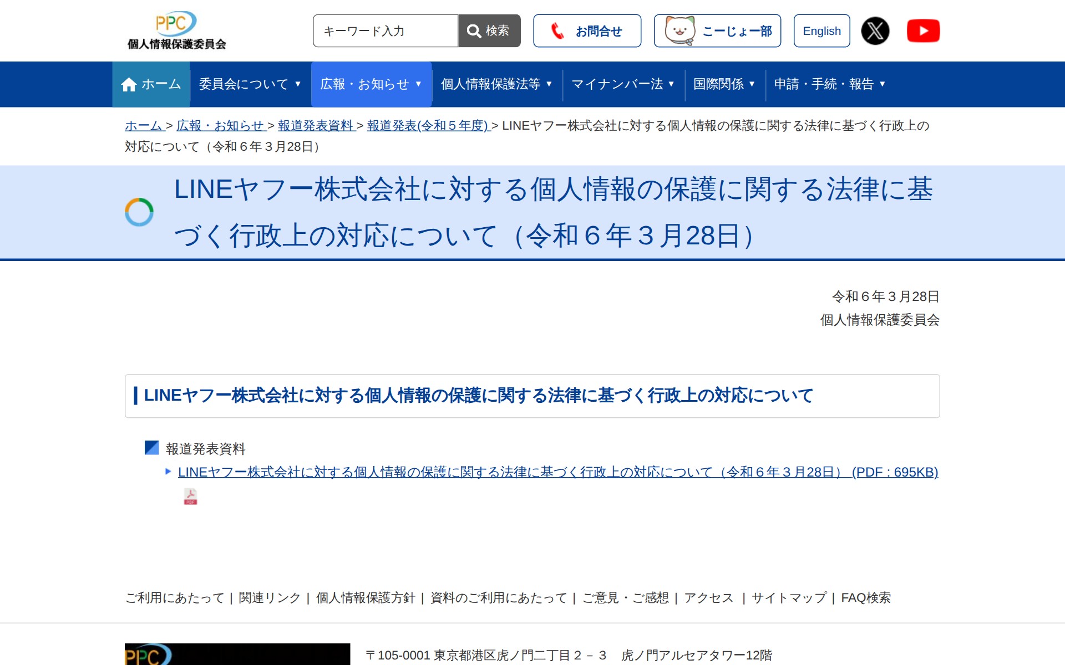Open the LINEヤフー PDF document link

557,472
